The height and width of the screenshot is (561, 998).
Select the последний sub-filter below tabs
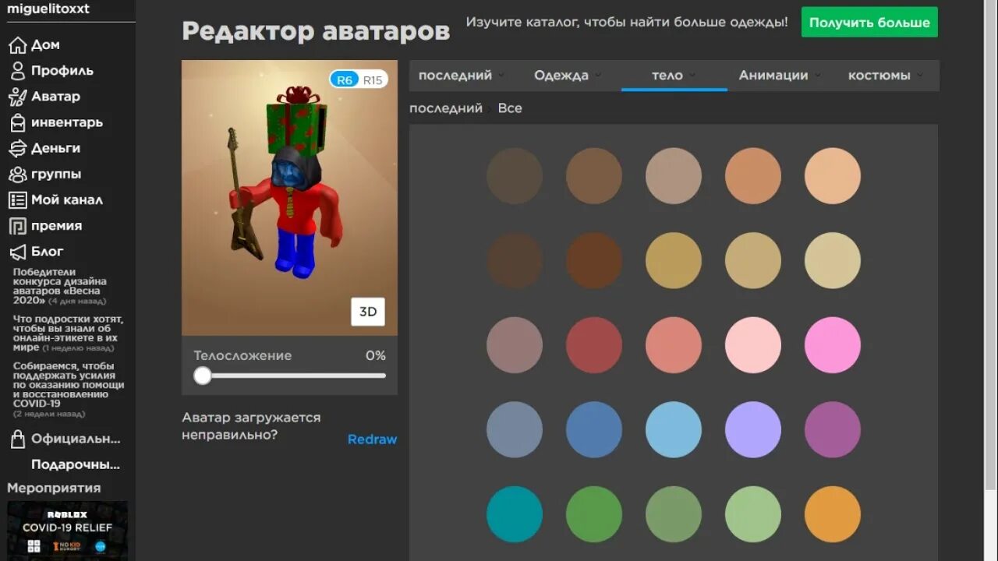446,108
